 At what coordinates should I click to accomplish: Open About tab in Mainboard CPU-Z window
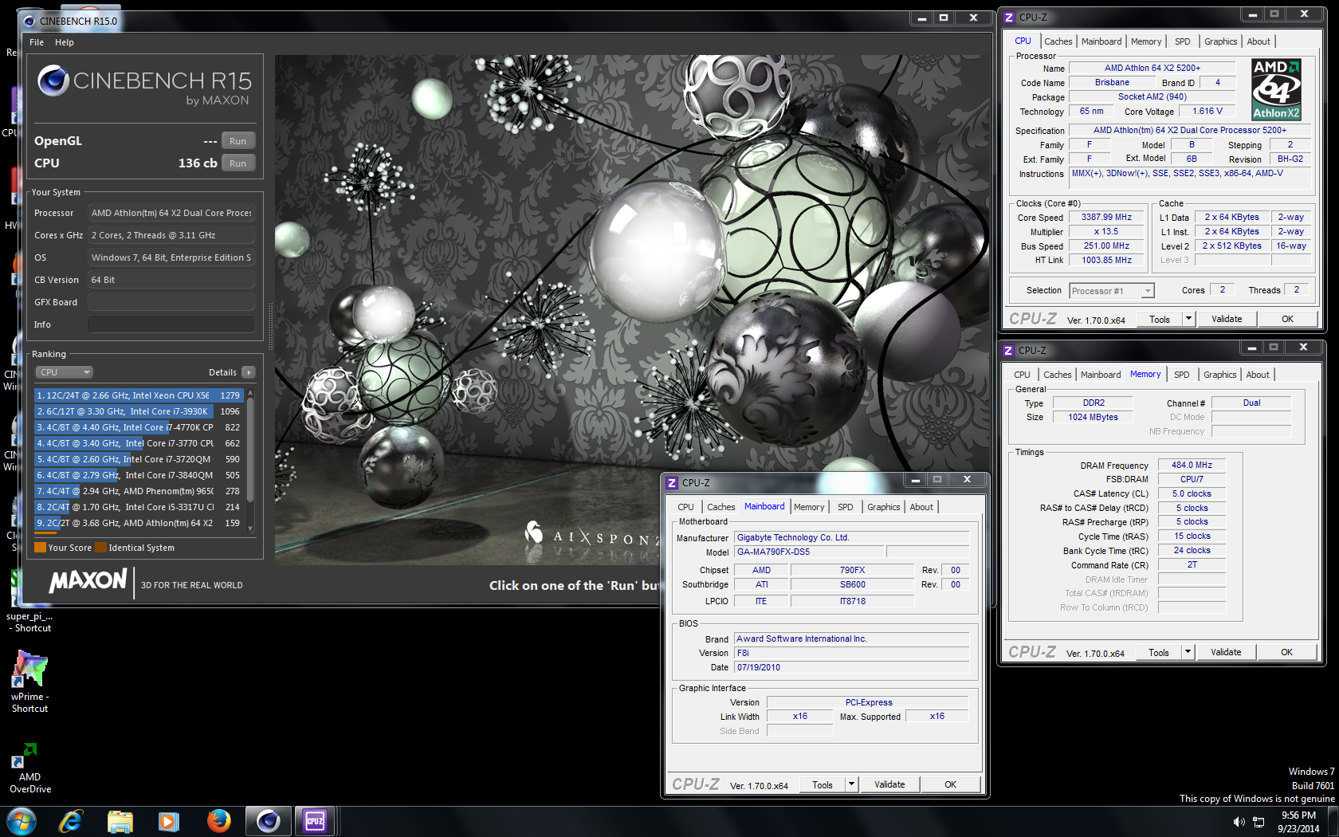click(x=921, y=507)
